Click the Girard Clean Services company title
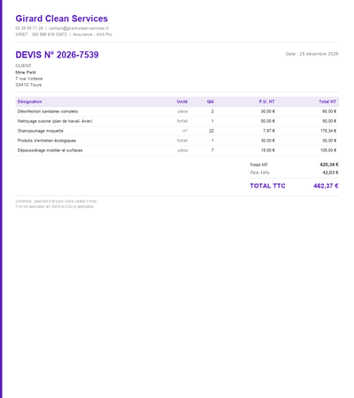 [x=62, y=19]
